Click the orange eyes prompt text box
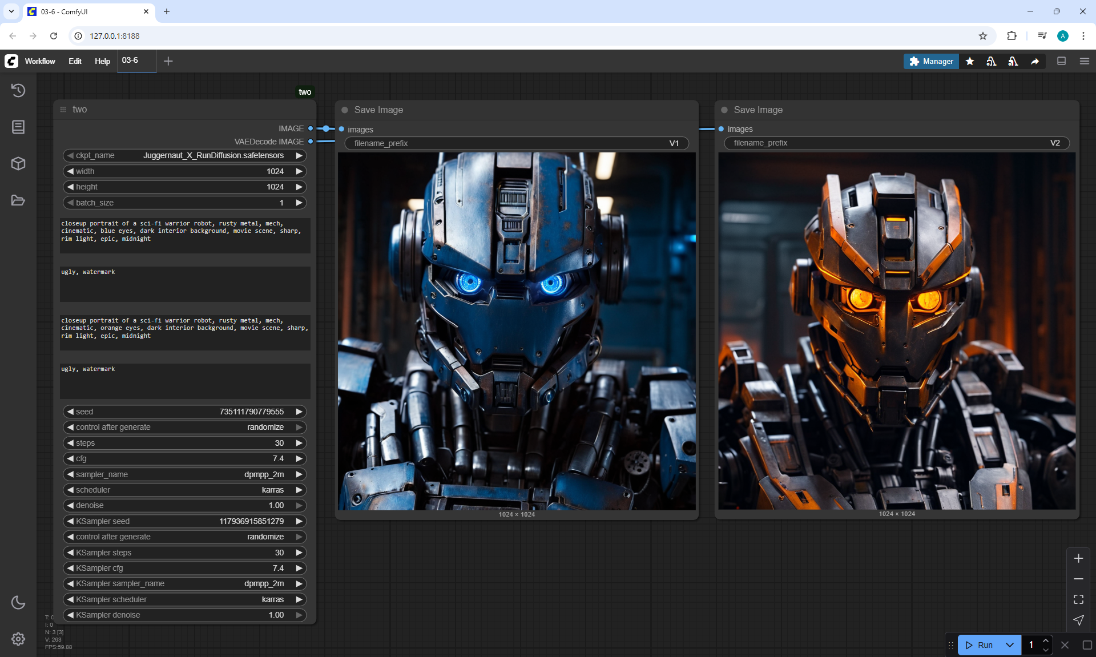The width and height of the screenshot is (1096, 657). (185, 332)
